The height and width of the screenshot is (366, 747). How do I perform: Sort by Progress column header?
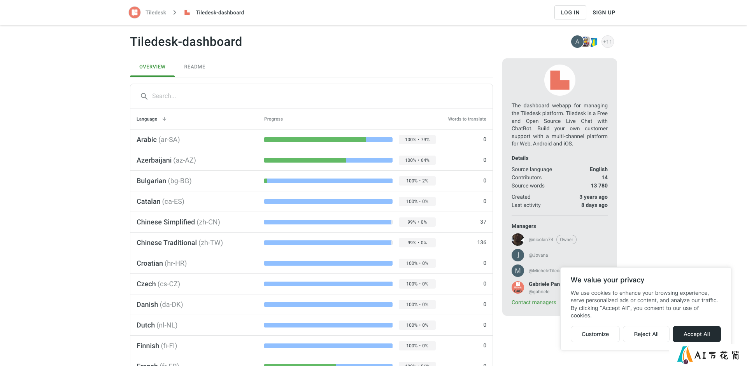(274, 119)
